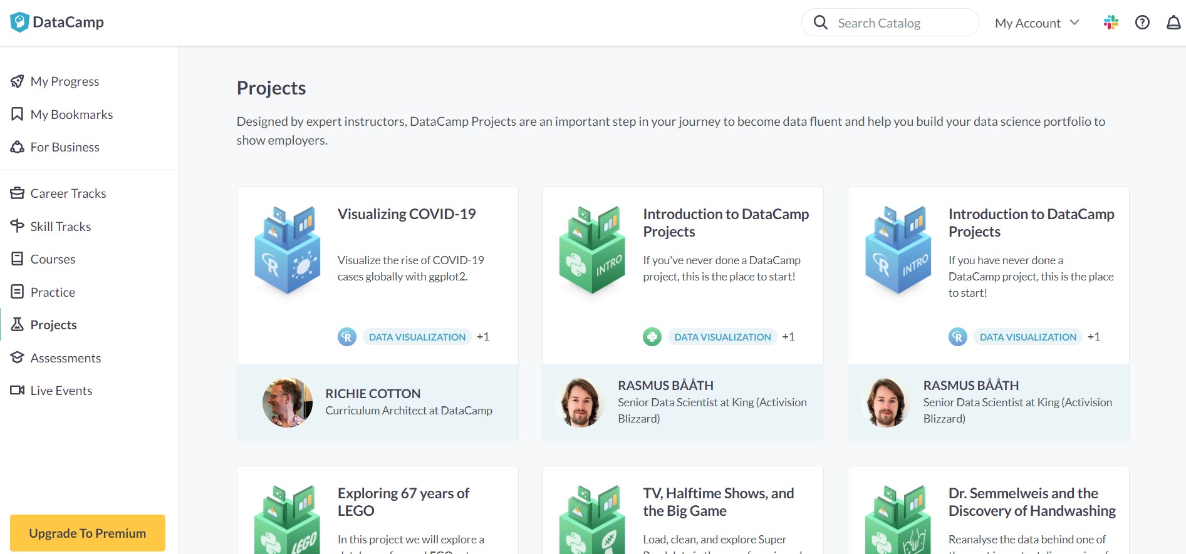Image resolution: width=1186 pixels, height=554 pixels.
Task: Open the Slack integration icon
Action: 1111,23
